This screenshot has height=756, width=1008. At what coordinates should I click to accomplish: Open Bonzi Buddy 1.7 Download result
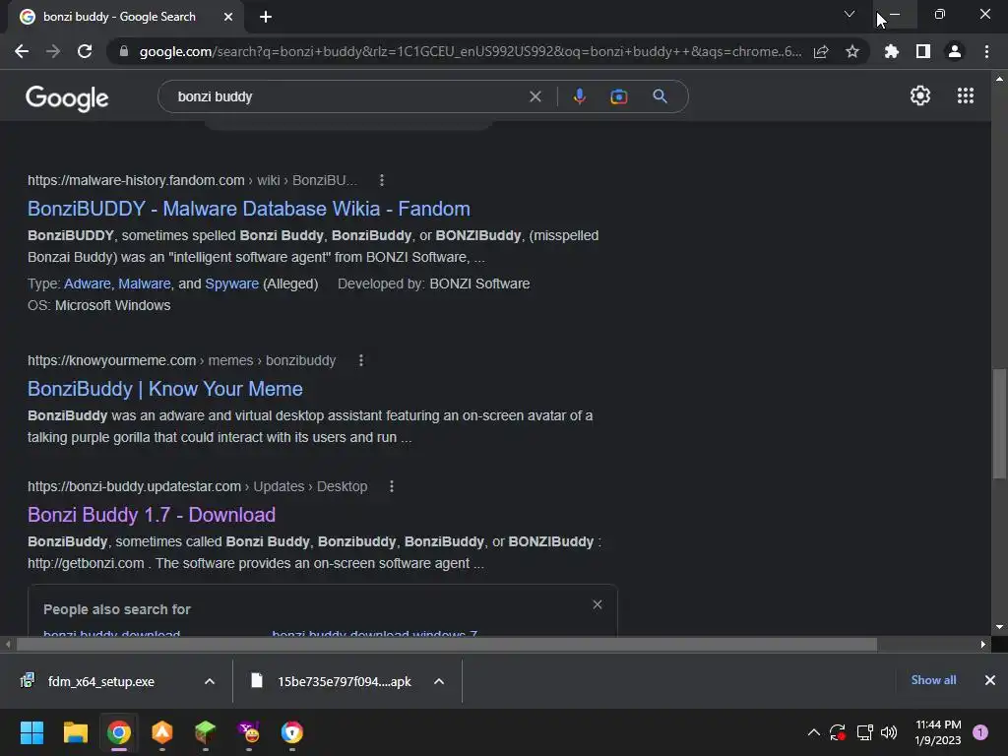(x=152, y=515)
